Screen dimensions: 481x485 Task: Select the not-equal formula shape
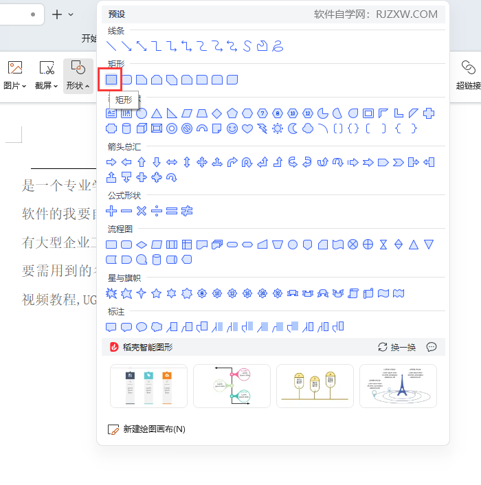(x=187, y=211)
